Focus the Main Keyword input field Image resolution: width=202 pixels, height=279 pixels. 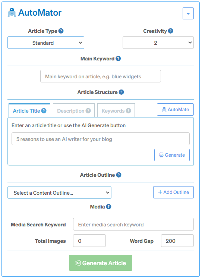101,76
